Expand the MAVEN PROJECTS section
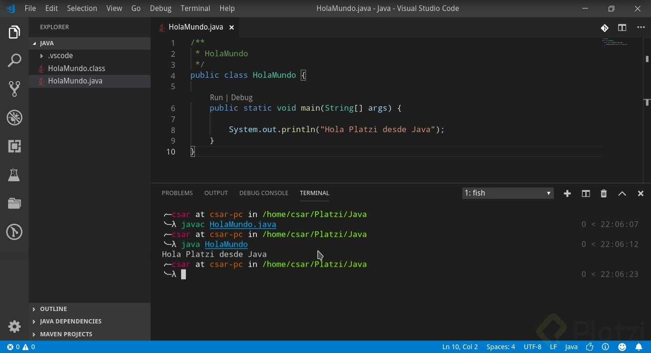The image size is (651, 353). [66, 334]
